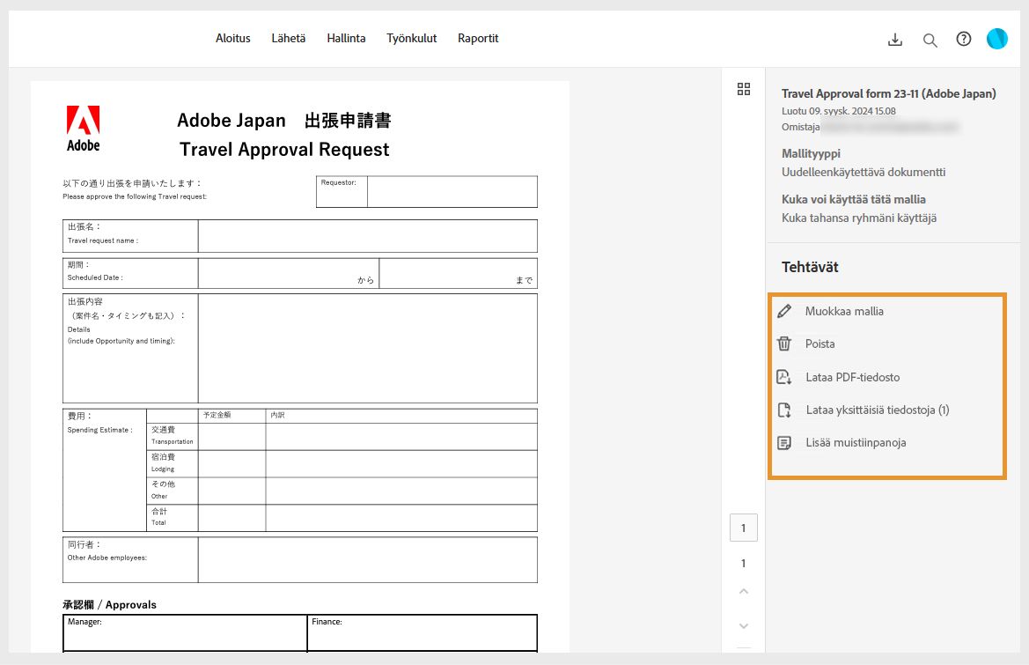This screenshot has width=1029, height=665.
Task: Select the Työnkulut tab
Action: coord(411,38)
